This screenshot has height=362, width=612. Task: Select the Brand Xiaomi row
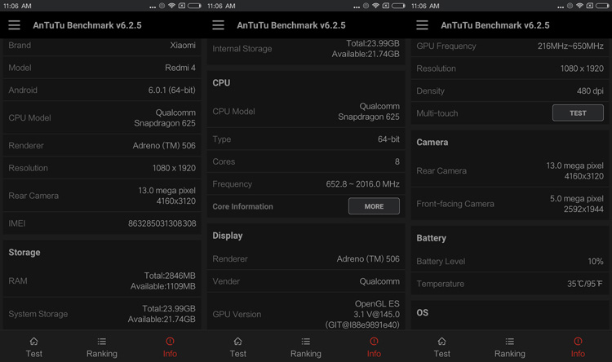[102, 46]
